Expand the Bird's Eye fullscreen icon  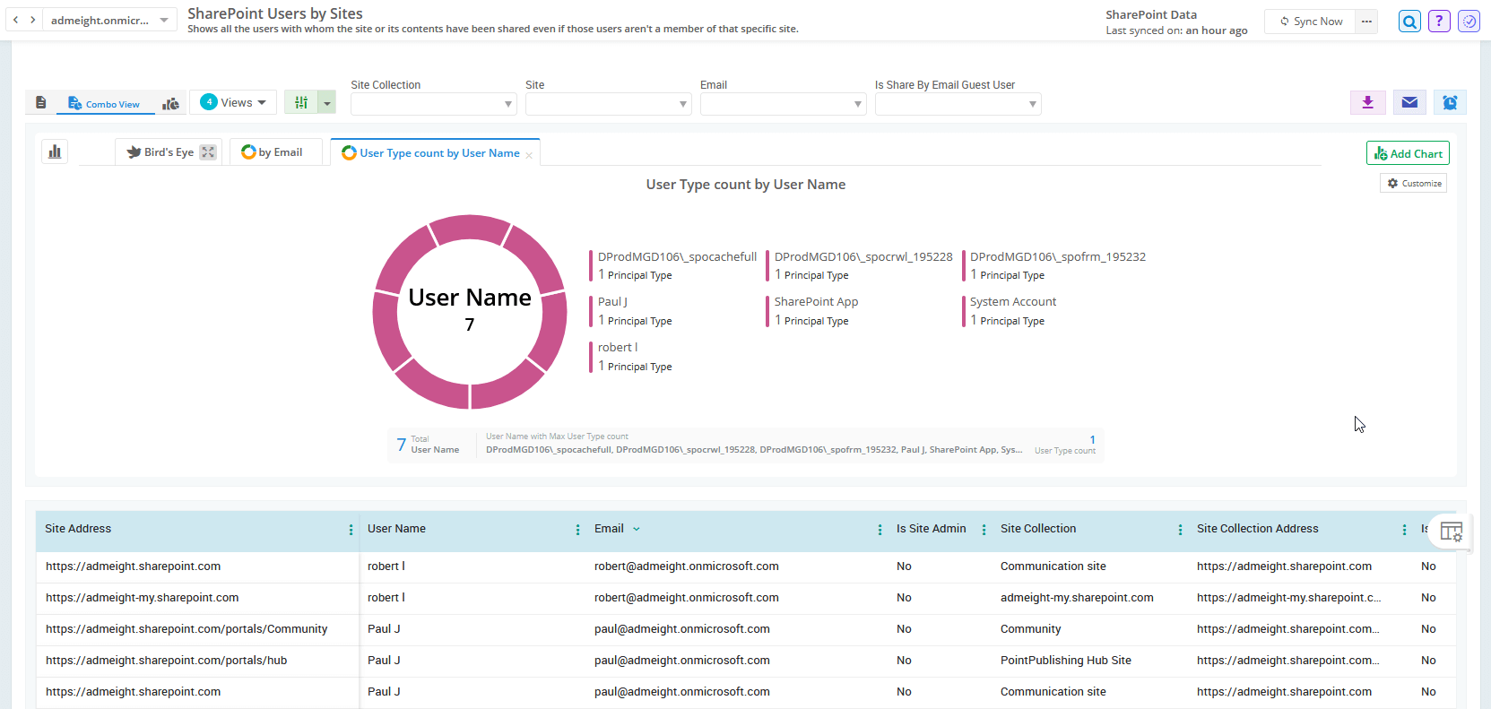pyautogui.click(x=208, y=152)
